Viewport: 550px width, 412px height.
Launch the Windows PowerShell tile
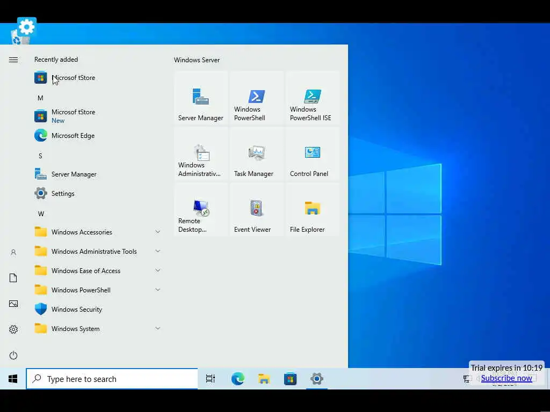pos(256,98)
